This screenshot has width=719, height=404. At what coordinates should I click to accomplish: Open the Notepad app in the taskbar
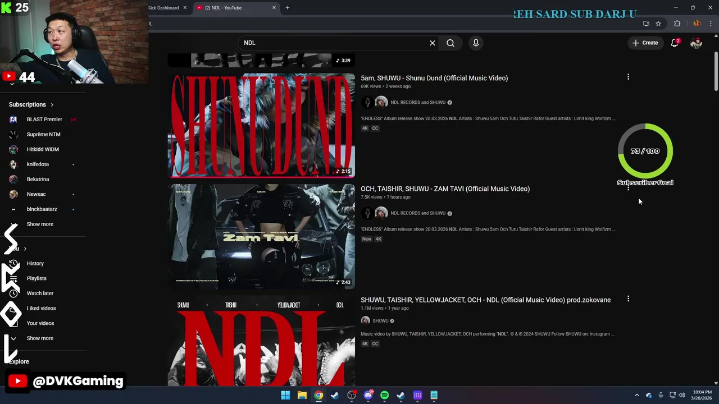click(x=434, y=395)
